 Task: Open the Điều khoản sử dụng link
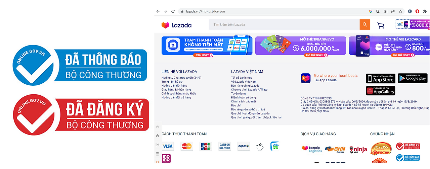coord(244,98)
